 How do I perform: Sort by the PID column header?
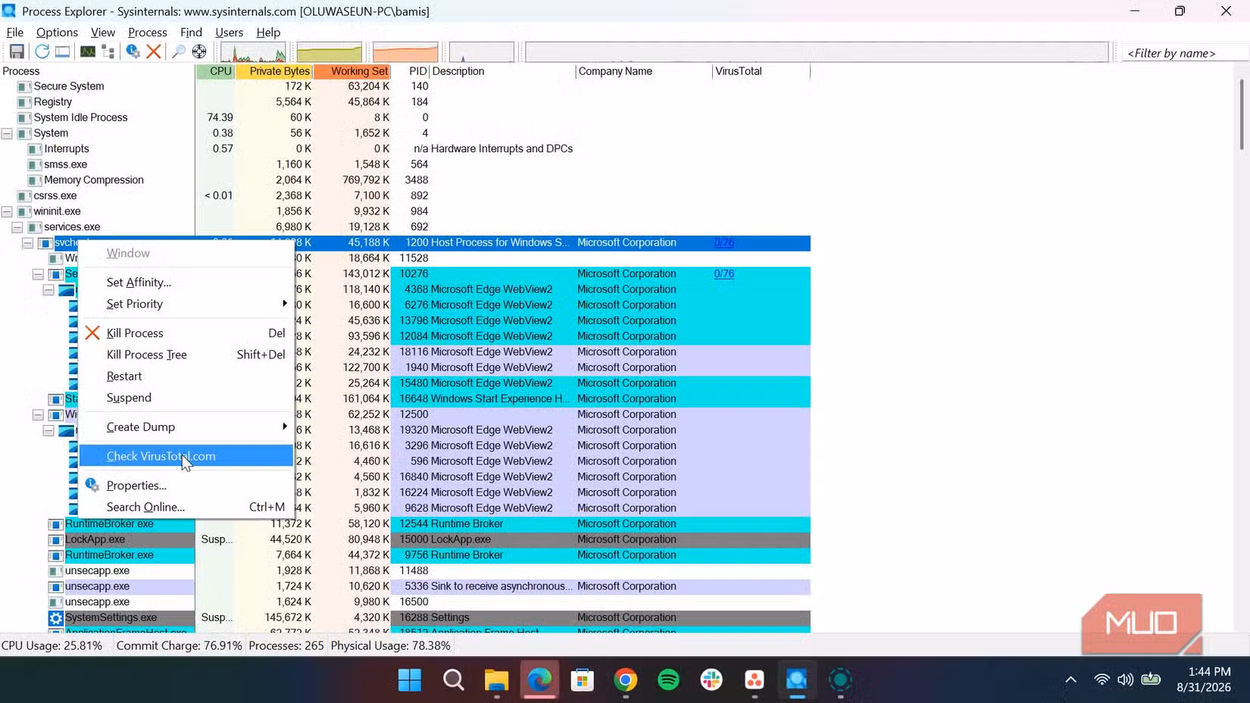[x=411, y=71]
